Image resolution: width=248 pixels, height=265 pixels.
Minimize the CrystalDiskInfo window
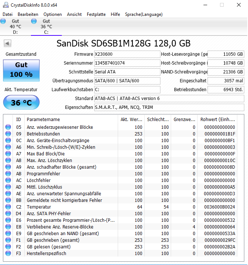click(205, 5)
